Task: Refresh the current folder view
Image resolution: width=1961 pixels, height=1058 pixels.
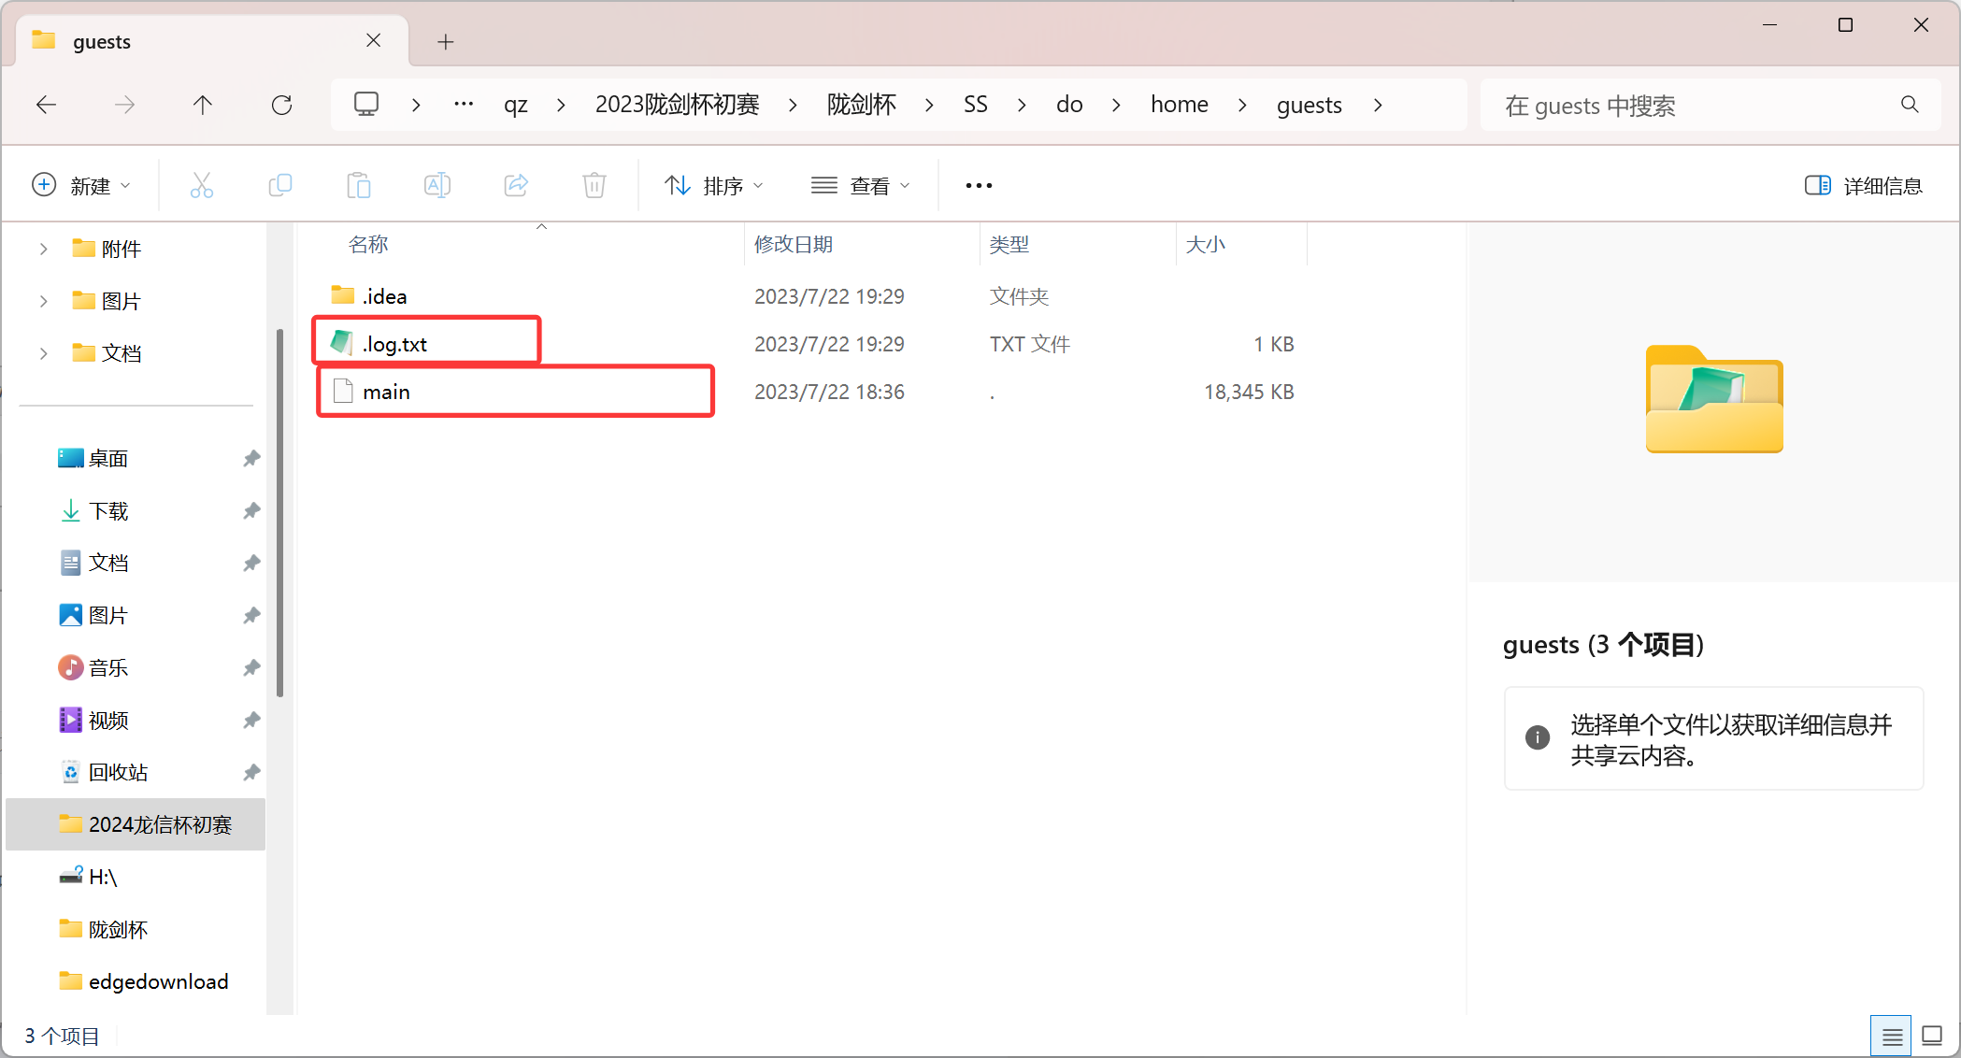Action: 281,105
